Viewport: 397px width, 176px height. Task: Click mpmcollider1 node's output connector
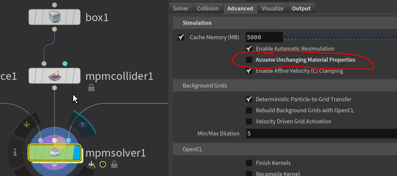[54, 88]
